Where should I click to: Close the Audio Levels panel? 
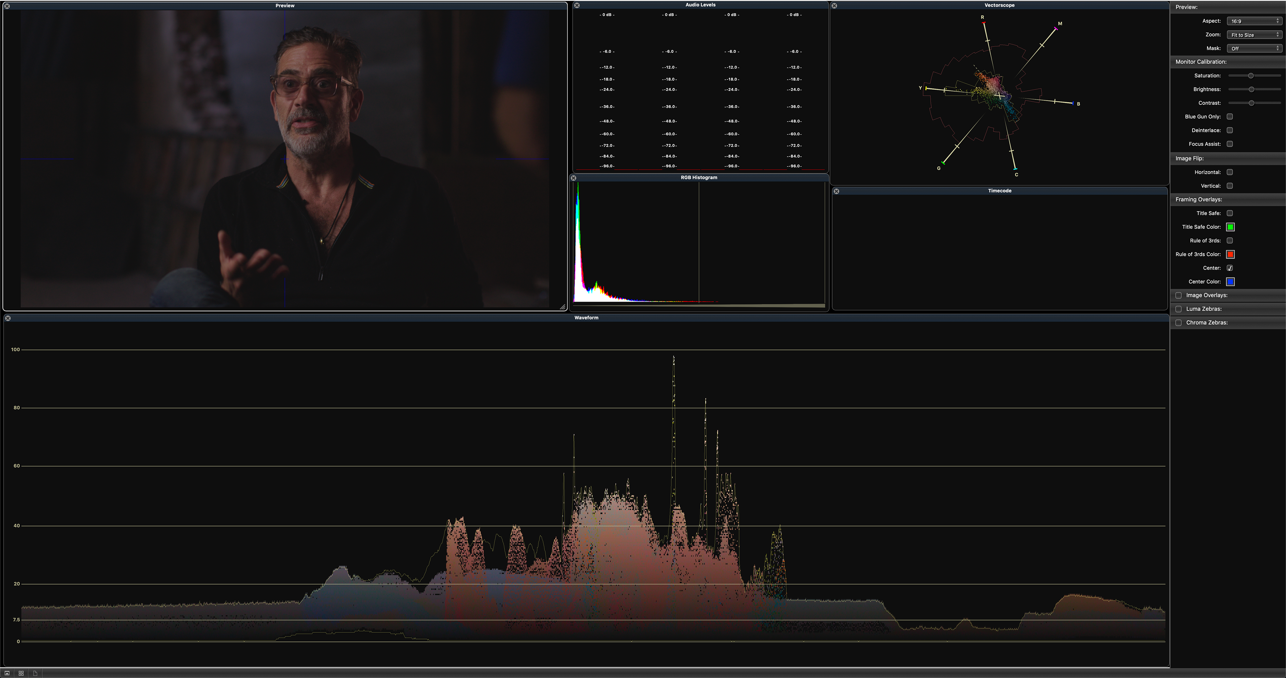[x=577, y=5]
